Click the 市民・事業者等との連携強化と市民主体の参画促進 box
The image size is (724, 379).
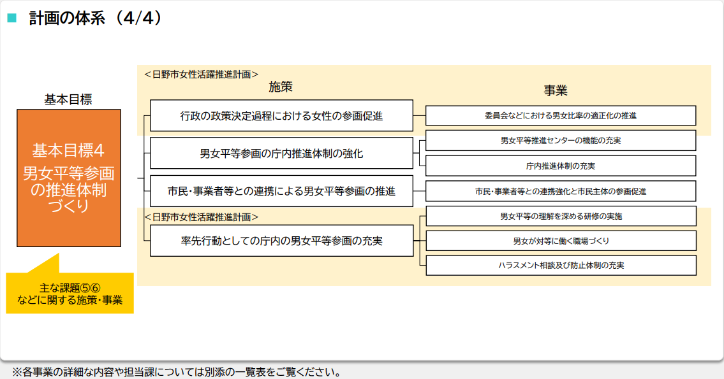560,191
